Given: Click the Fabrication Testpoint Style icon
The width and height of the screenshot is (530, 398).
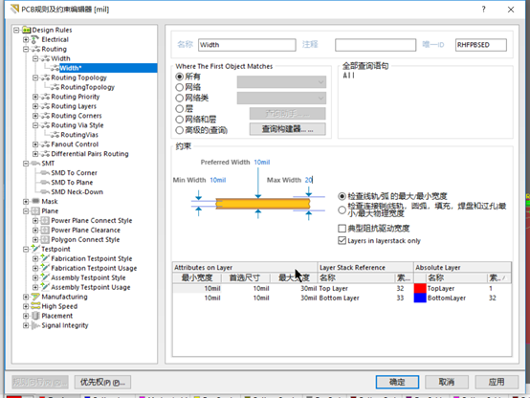Looking at the screenshot, I should click(45, 258).
